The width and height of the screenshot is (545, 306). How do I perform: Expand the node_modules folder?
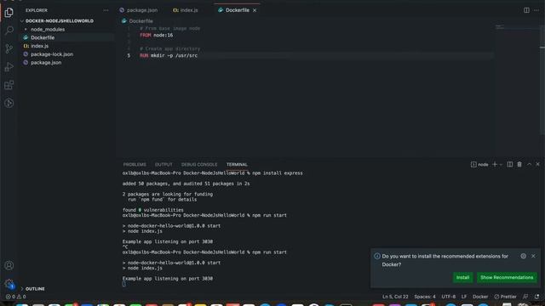(48, 29)
